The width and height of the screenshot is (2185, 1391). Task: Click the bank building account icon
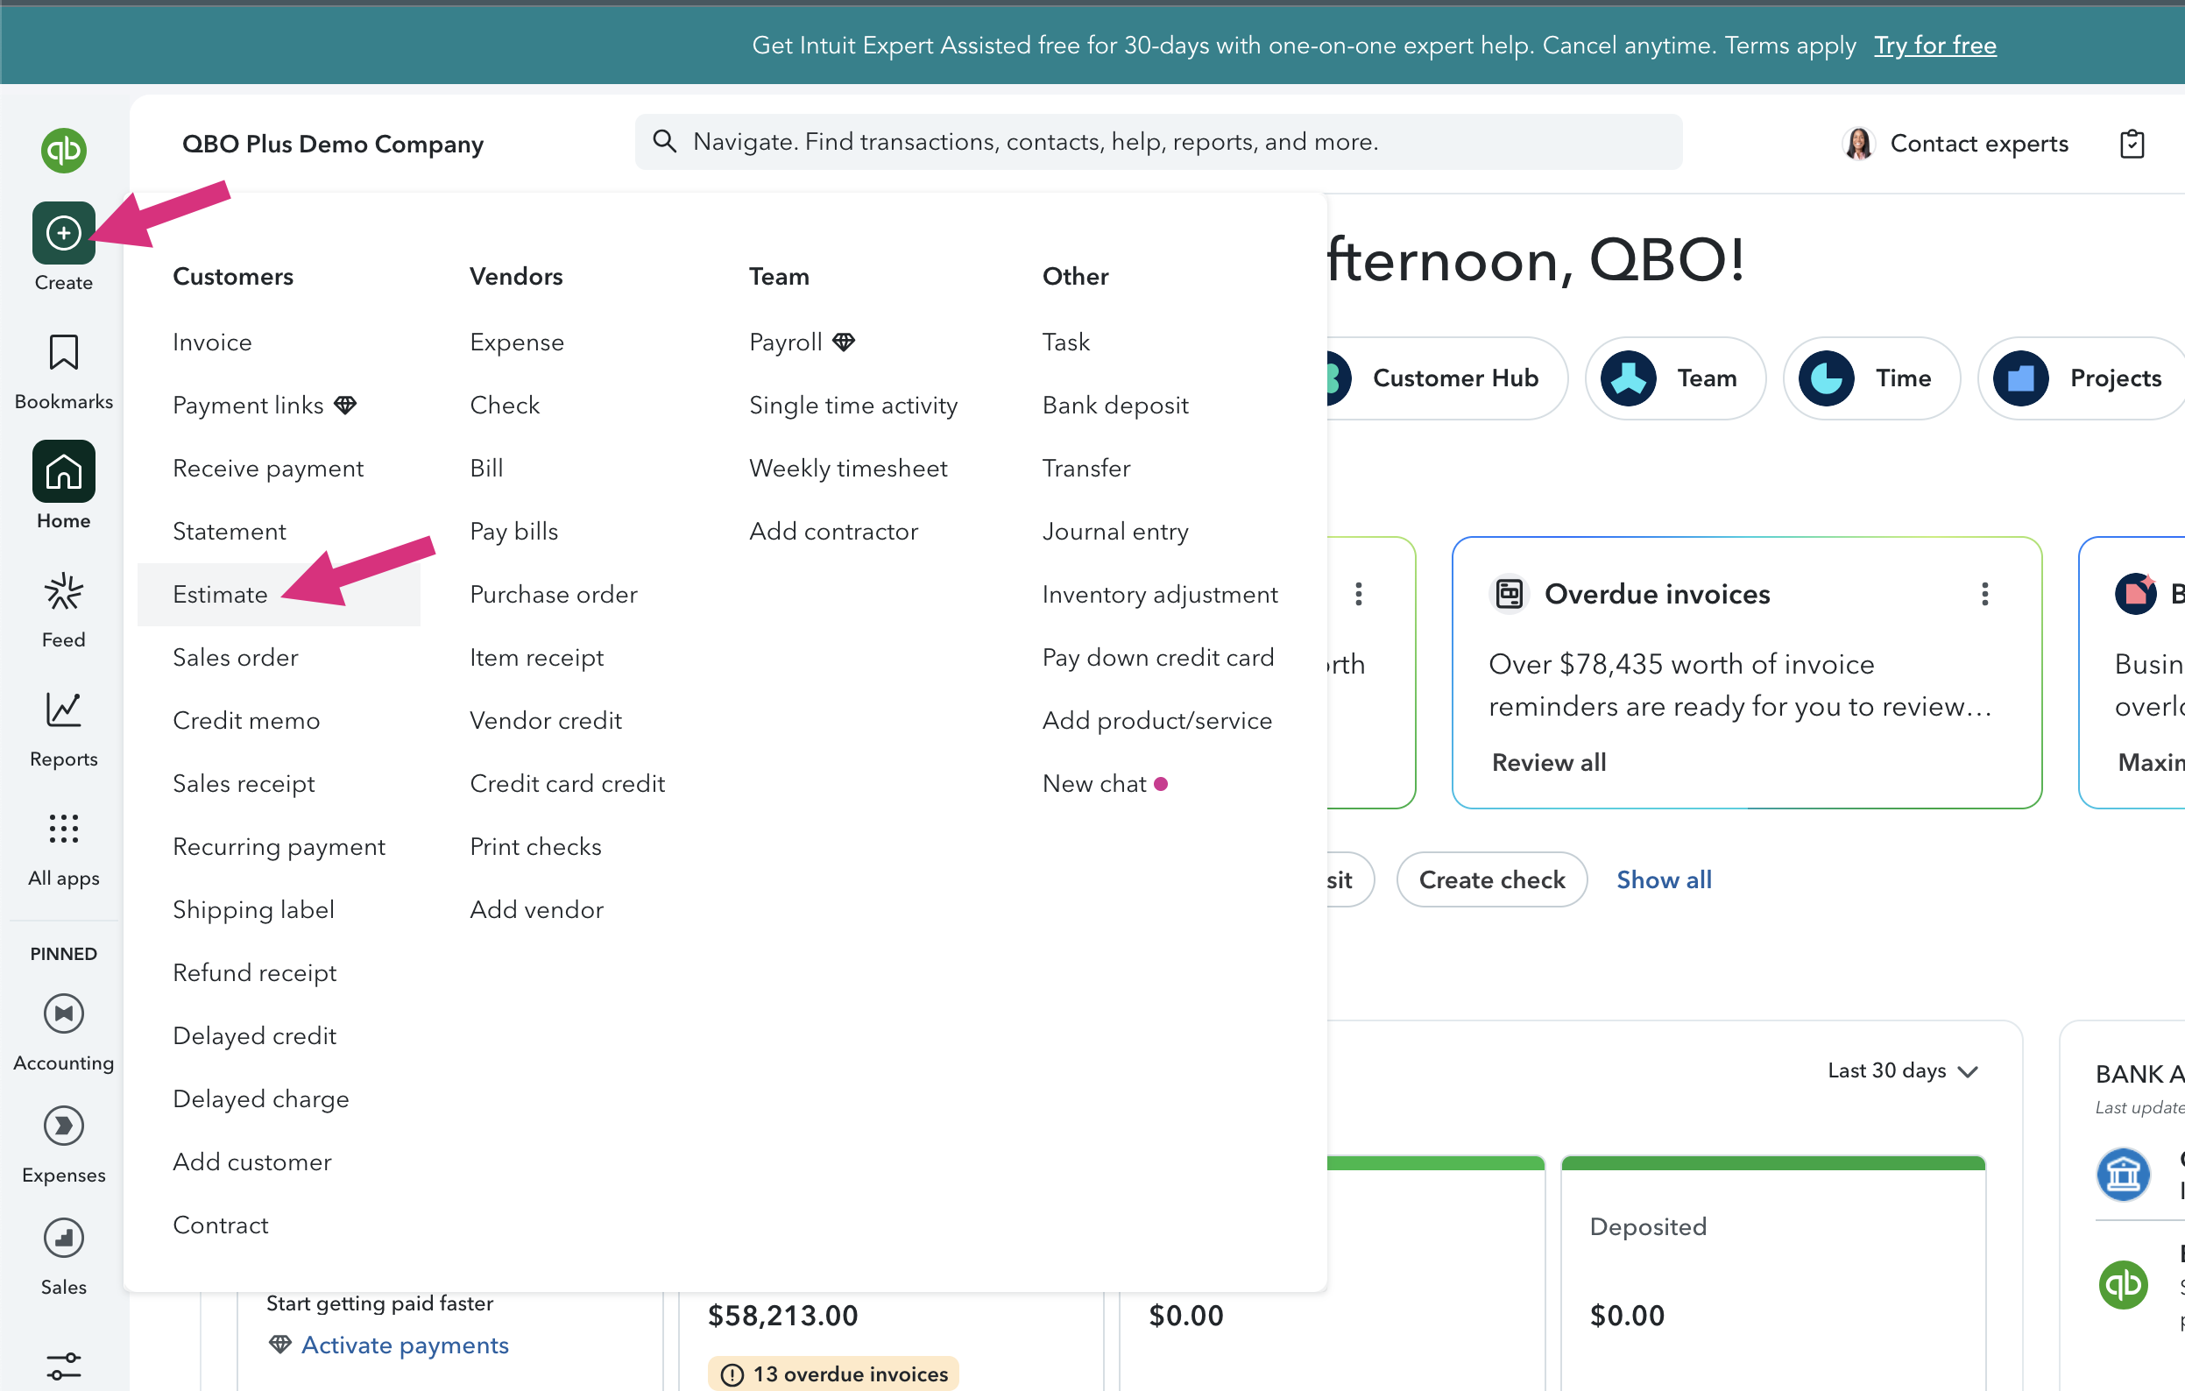tap(2124, 1174)
